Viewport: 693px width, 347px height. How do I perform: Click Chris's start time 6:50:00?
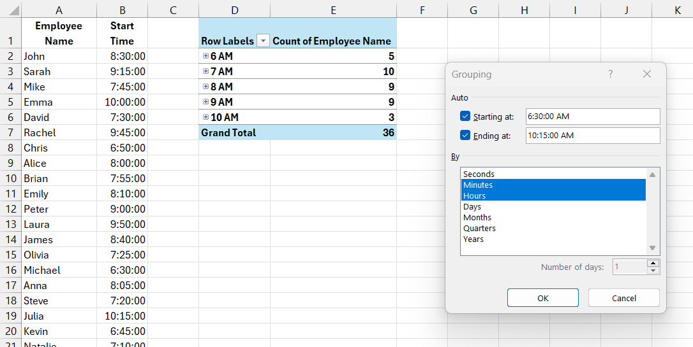[x=123, y=148]
